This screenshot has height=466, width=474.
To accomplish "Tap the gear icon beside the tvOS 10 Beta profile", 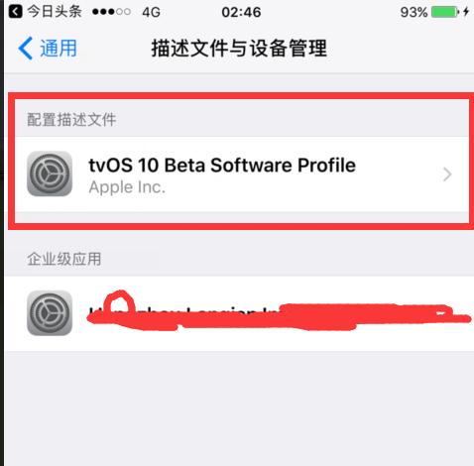I will (x=50, y=174).
